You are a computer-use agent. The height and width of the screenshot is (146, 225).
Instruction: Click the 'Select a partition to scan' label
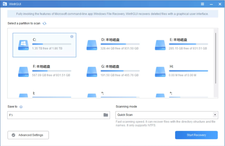(24, 23)
